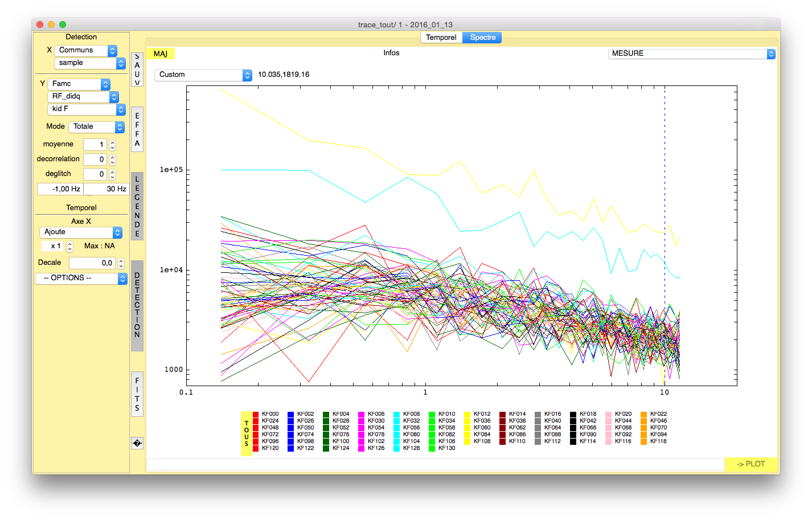Switch to the Temporel tab
Image resolution: width=812 pixels, height=520 pixels.
[441, 38]
